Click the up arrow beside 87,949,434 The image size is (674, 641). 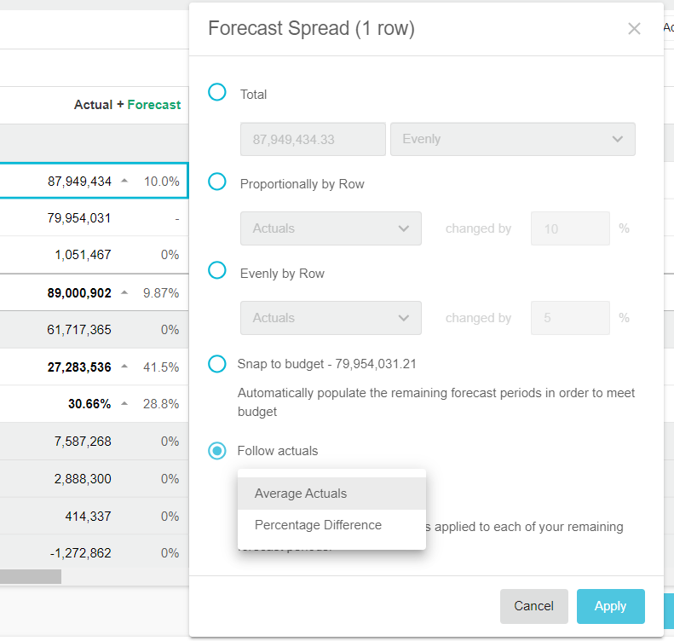[125, 181]
